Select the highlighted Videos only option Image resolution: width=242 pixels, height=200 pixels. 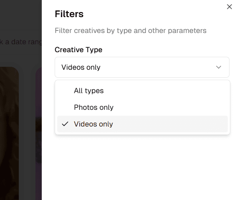[142, 124]
